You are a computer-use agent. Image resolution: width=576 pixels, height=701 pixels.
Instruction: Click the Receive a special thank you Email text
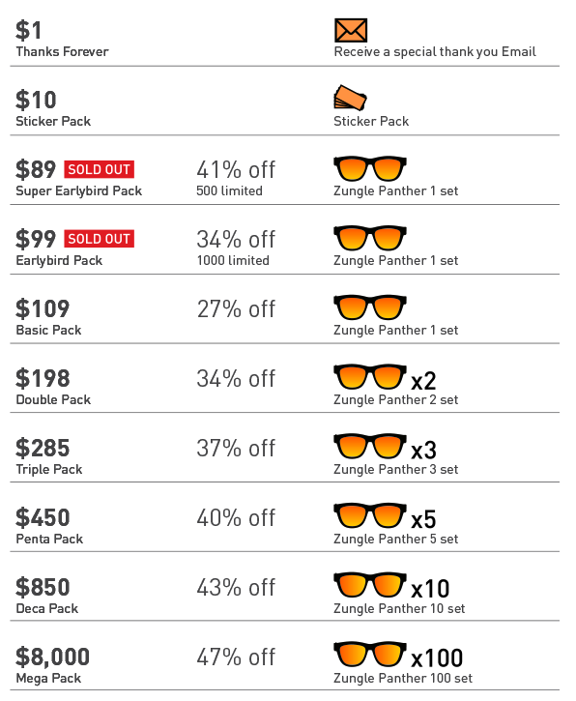pyautogui.click(x=435, y=52)
